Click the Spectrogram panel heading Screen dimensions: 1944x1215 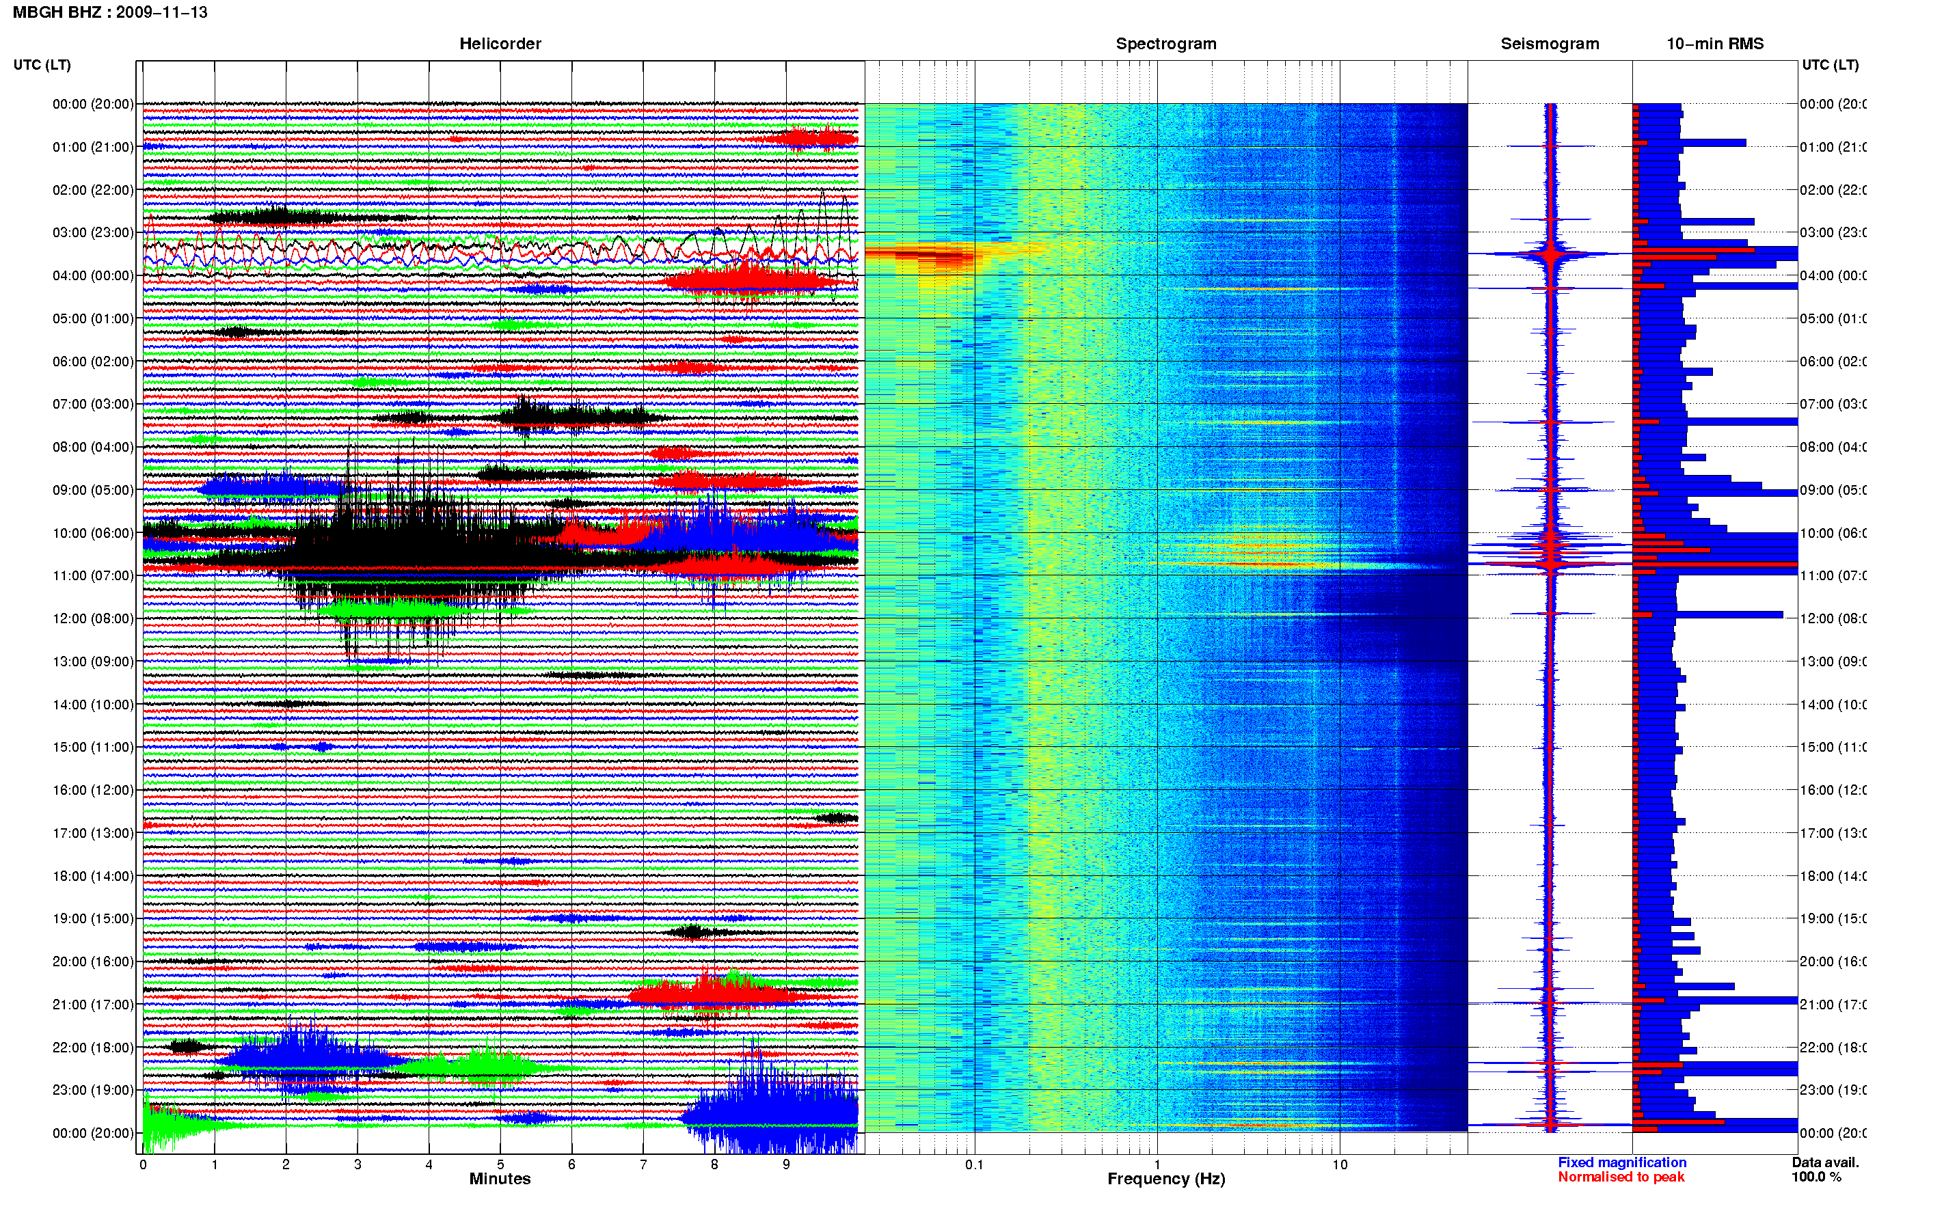point(1165,44)
